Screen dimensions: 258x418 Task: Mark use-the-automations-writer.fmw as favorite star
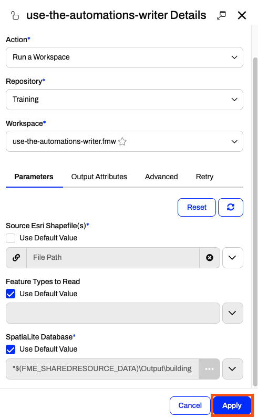click(x=122, y=141)
